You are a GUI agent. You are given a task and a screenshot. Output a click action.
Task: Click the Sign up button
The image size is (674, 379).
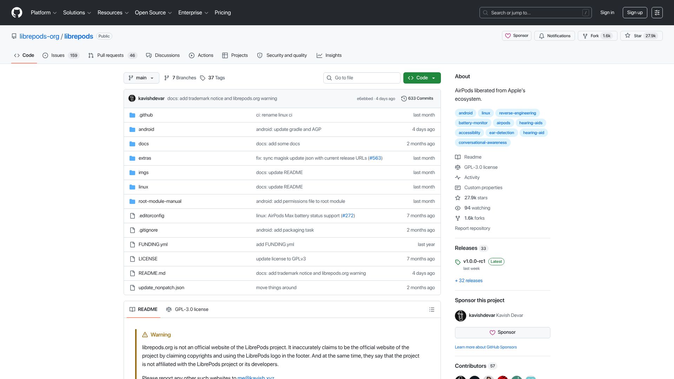tap(635, 13)
